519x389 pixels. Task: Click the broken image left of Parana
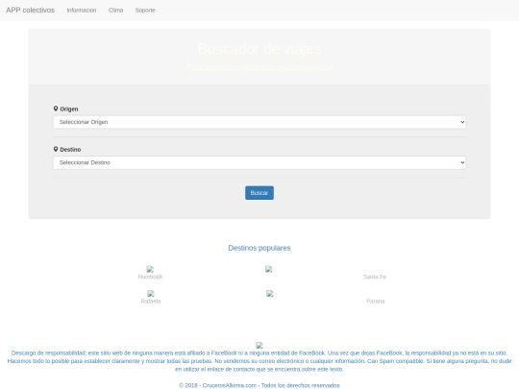coord(270,293)
